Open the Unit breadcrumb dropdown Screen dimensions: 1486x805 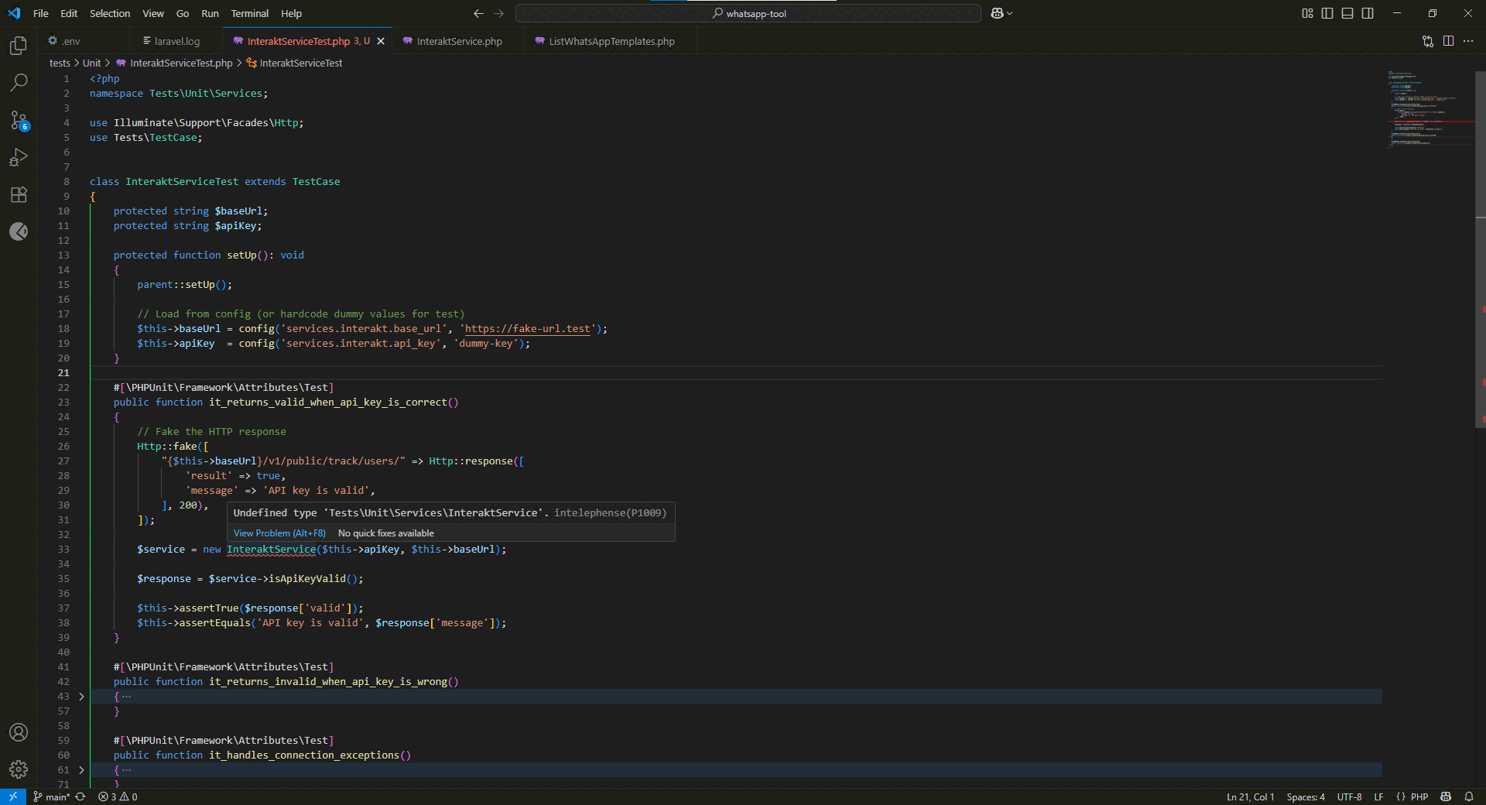click(91, 63)
